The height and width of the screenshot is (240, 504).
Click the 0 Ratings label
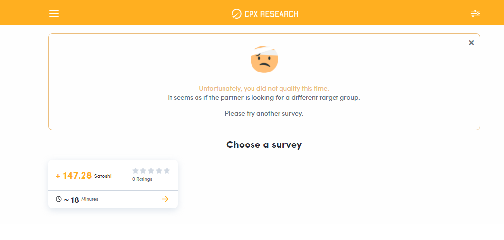(x=142, y=179)
